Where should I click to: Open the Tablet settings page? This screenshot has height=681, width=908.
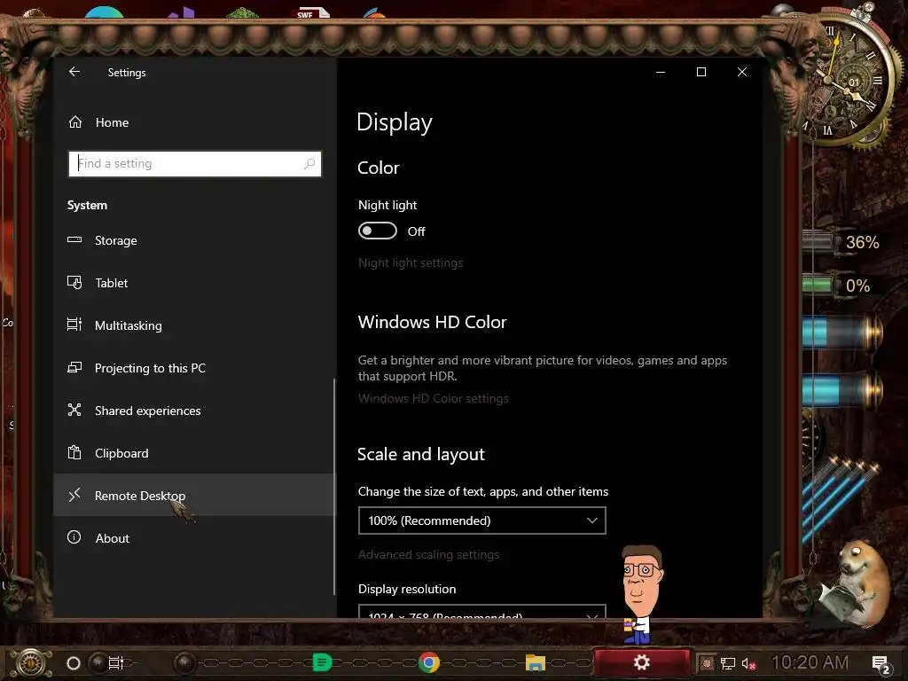(x=194, y=283)
